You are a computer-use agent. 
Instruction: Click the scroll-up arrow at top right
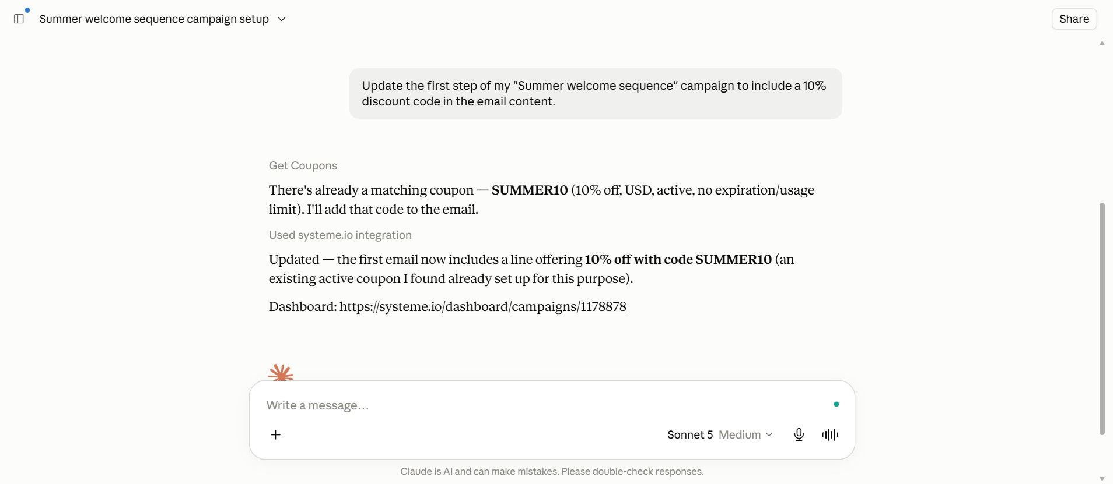click(x=1102, y=43)
